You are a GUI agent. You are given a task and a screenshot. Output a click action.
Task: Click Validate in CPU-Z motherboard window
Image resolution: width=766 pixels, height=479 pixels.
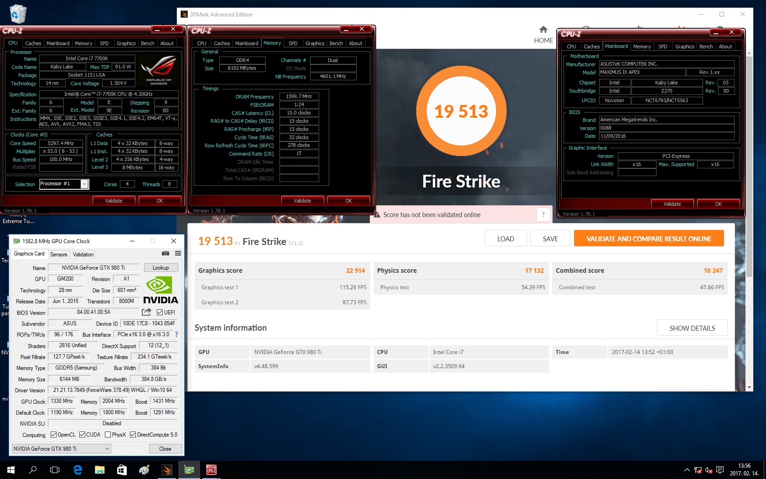tap(673, 204)
